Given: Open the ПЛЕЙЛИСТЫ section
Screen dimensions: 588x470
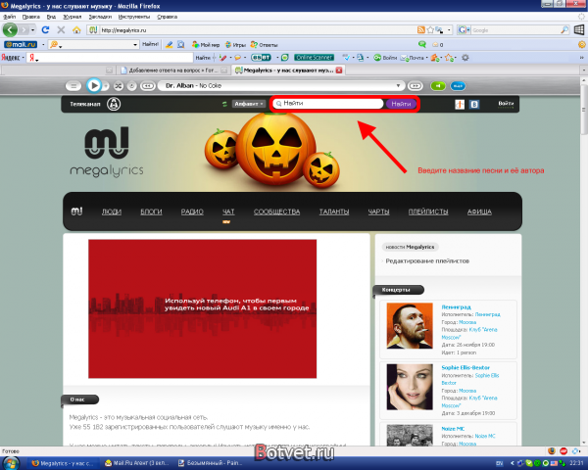Looking at the screenshot, I should tap(428, 211).
